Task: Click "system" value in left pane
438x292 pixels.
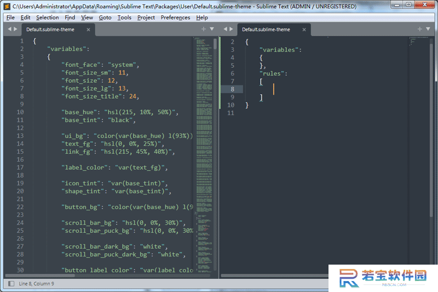Action: [x=122, y=65]
